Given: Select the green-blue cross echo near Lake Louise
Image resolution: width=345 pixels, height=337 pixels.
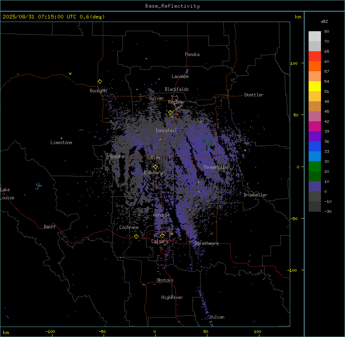Looking at the screenshot, I should tap(38, 186).
